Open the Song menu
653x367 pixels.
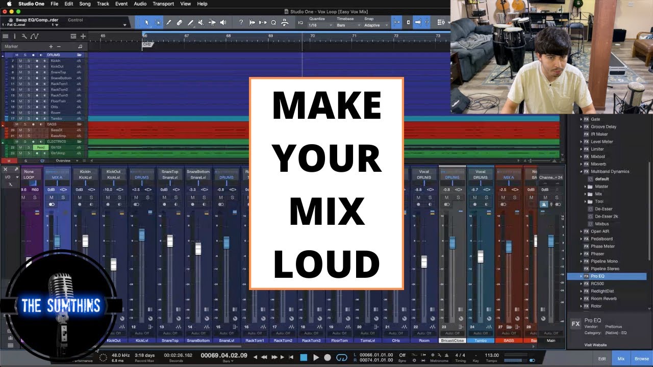(x=85, y=4)
